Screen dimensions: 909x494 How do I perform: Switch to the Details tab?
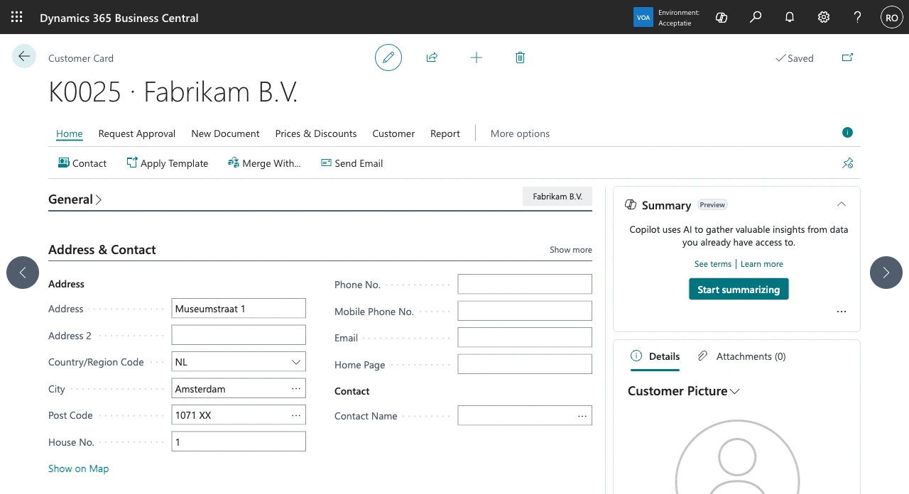pyautogui.click(x=655, y=356)
